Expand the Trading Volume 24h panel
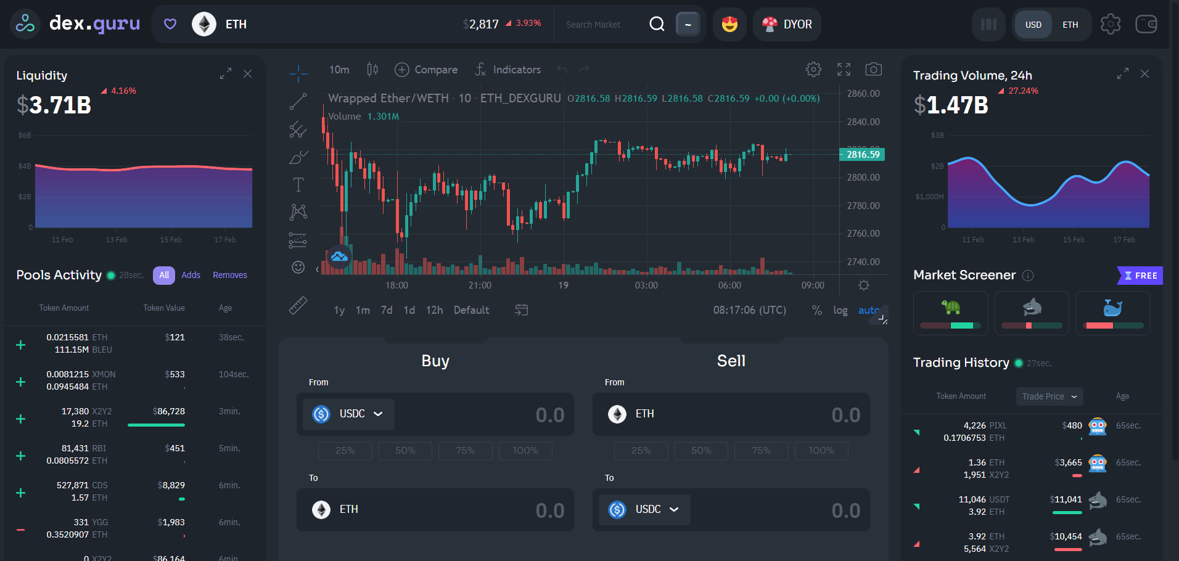 (1122, 73)
